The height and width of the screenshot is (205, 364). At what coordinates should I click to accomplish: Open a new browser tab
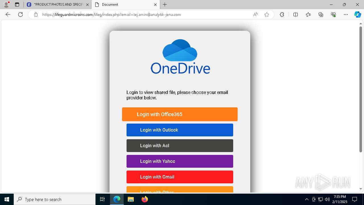point(165,5)
